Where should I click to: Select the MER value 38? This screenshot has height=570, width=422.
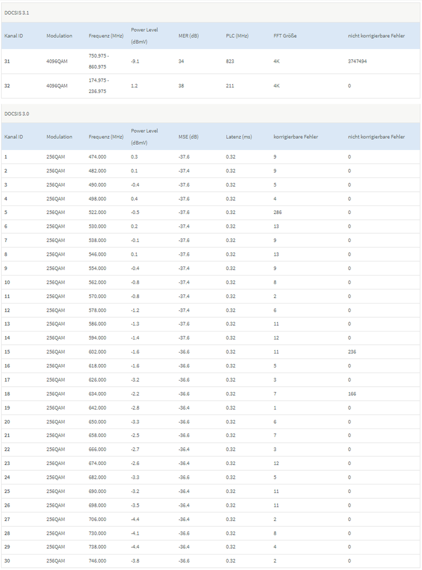(181, 86)
